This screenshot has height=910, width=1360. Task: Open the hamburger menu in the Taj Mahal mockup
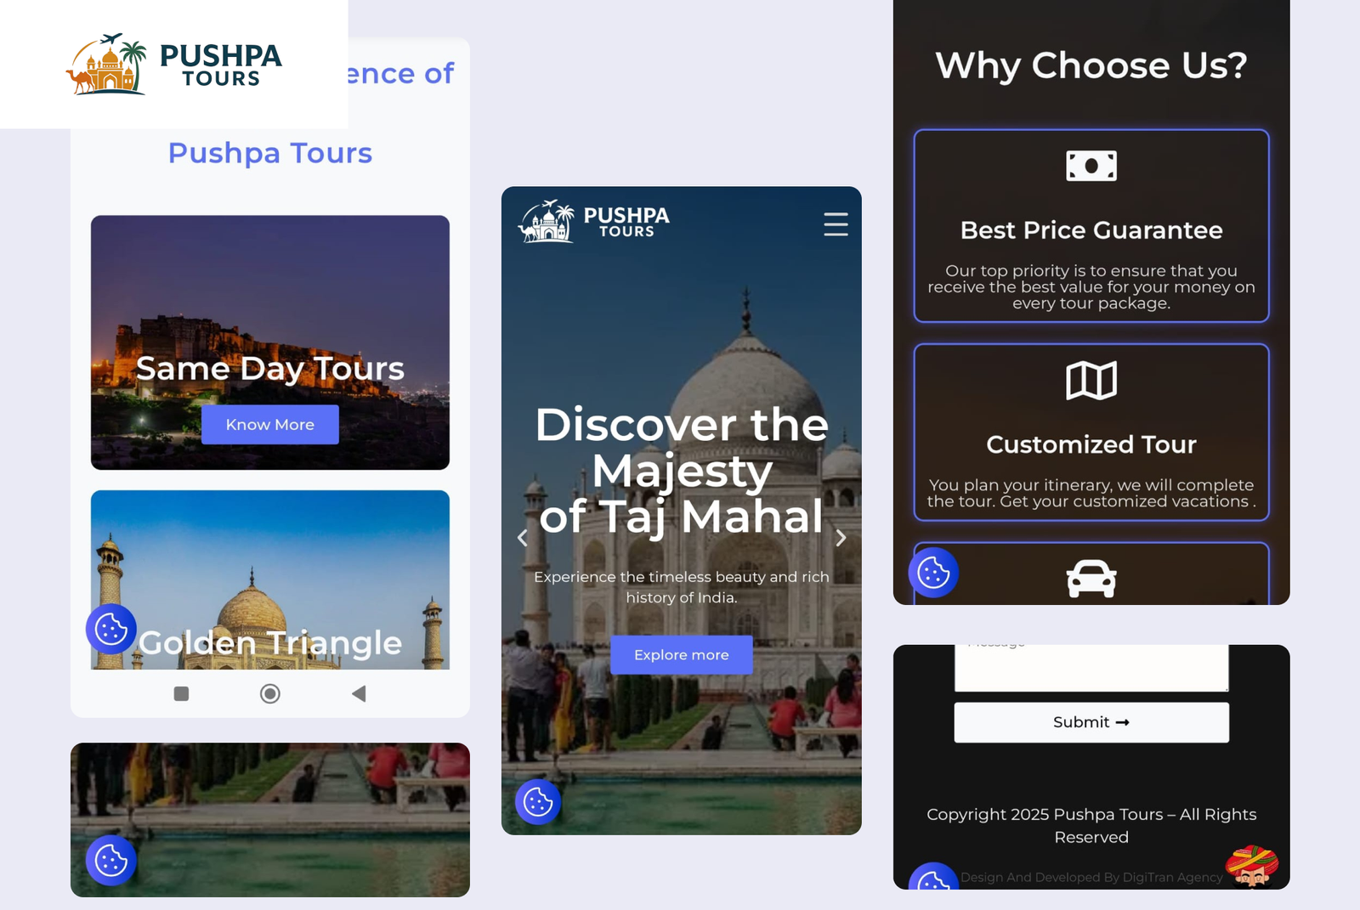tap(836, 224)
